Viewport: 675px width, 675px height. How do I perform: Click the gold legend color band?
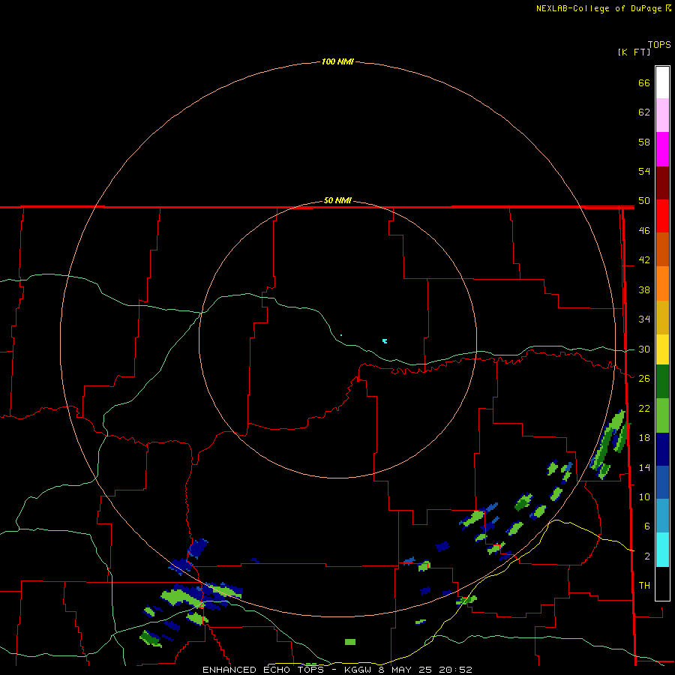click(x=662, y=317)
